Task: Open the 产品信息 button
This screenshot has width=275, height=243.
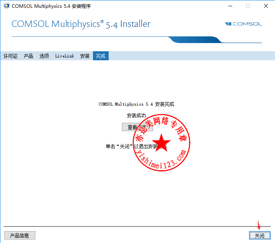Action: click(x=20, y=236)
